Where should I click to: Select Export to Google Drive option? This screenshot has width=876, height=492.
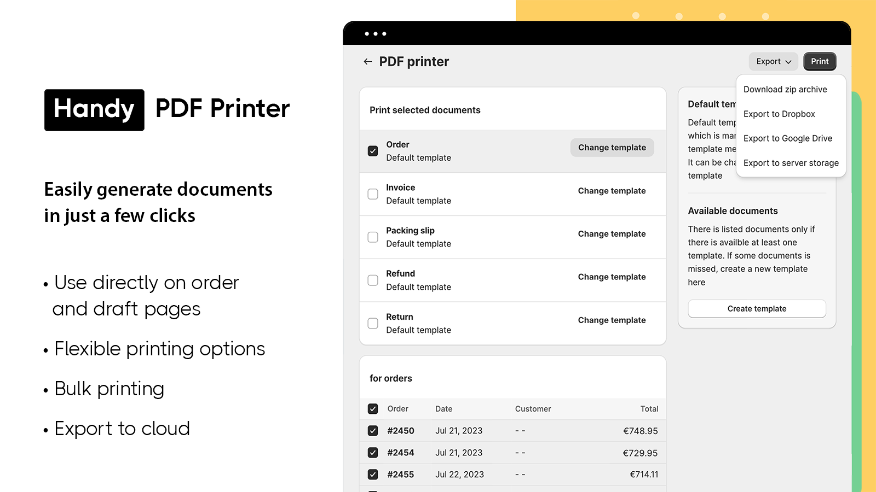787,138
